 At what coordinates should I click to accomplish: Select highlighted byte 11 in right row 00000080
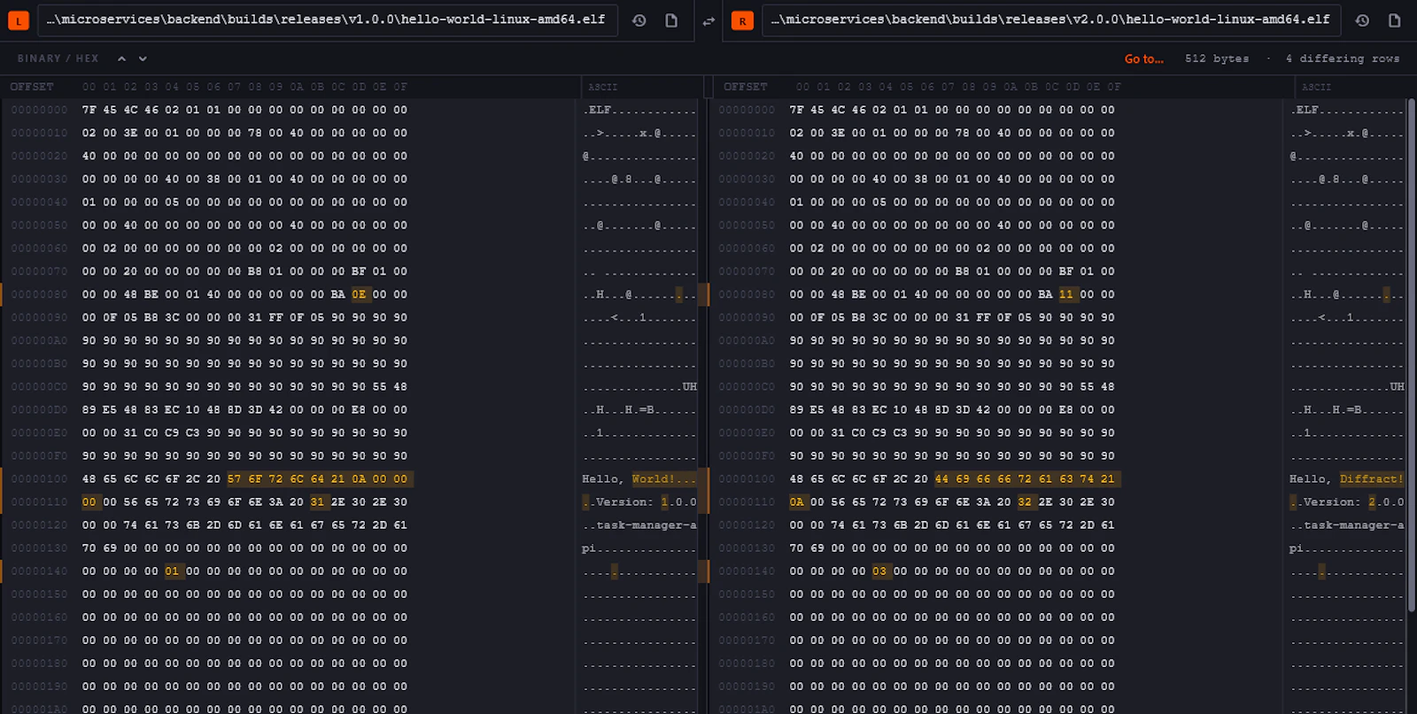click(x=1066, y=294)
